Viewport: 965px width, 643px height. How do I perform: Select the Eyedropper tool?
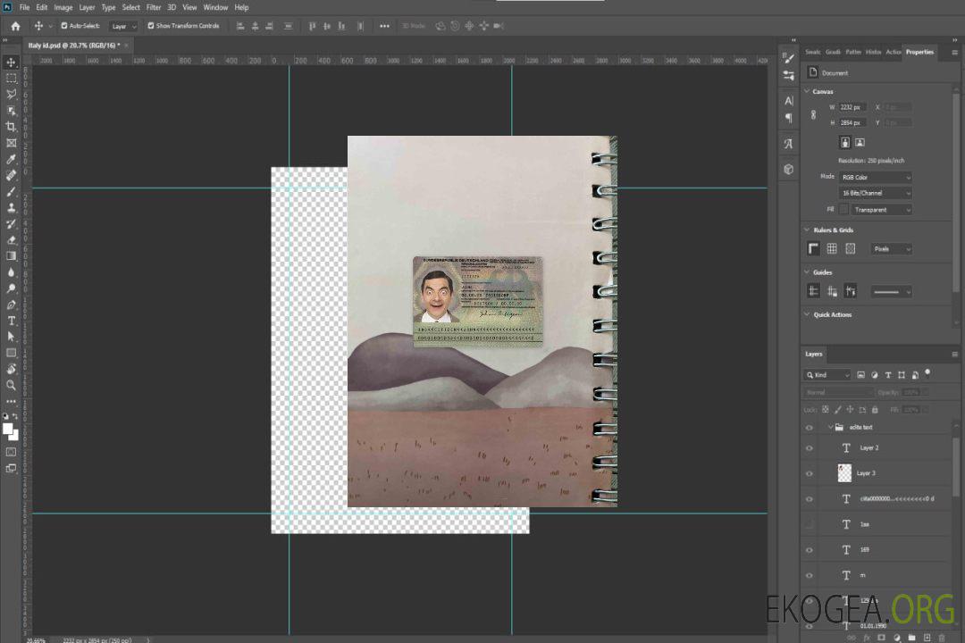[11, 159]
